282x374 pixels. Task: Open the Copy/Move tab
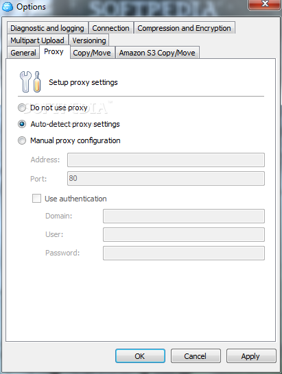pos(92,53)
